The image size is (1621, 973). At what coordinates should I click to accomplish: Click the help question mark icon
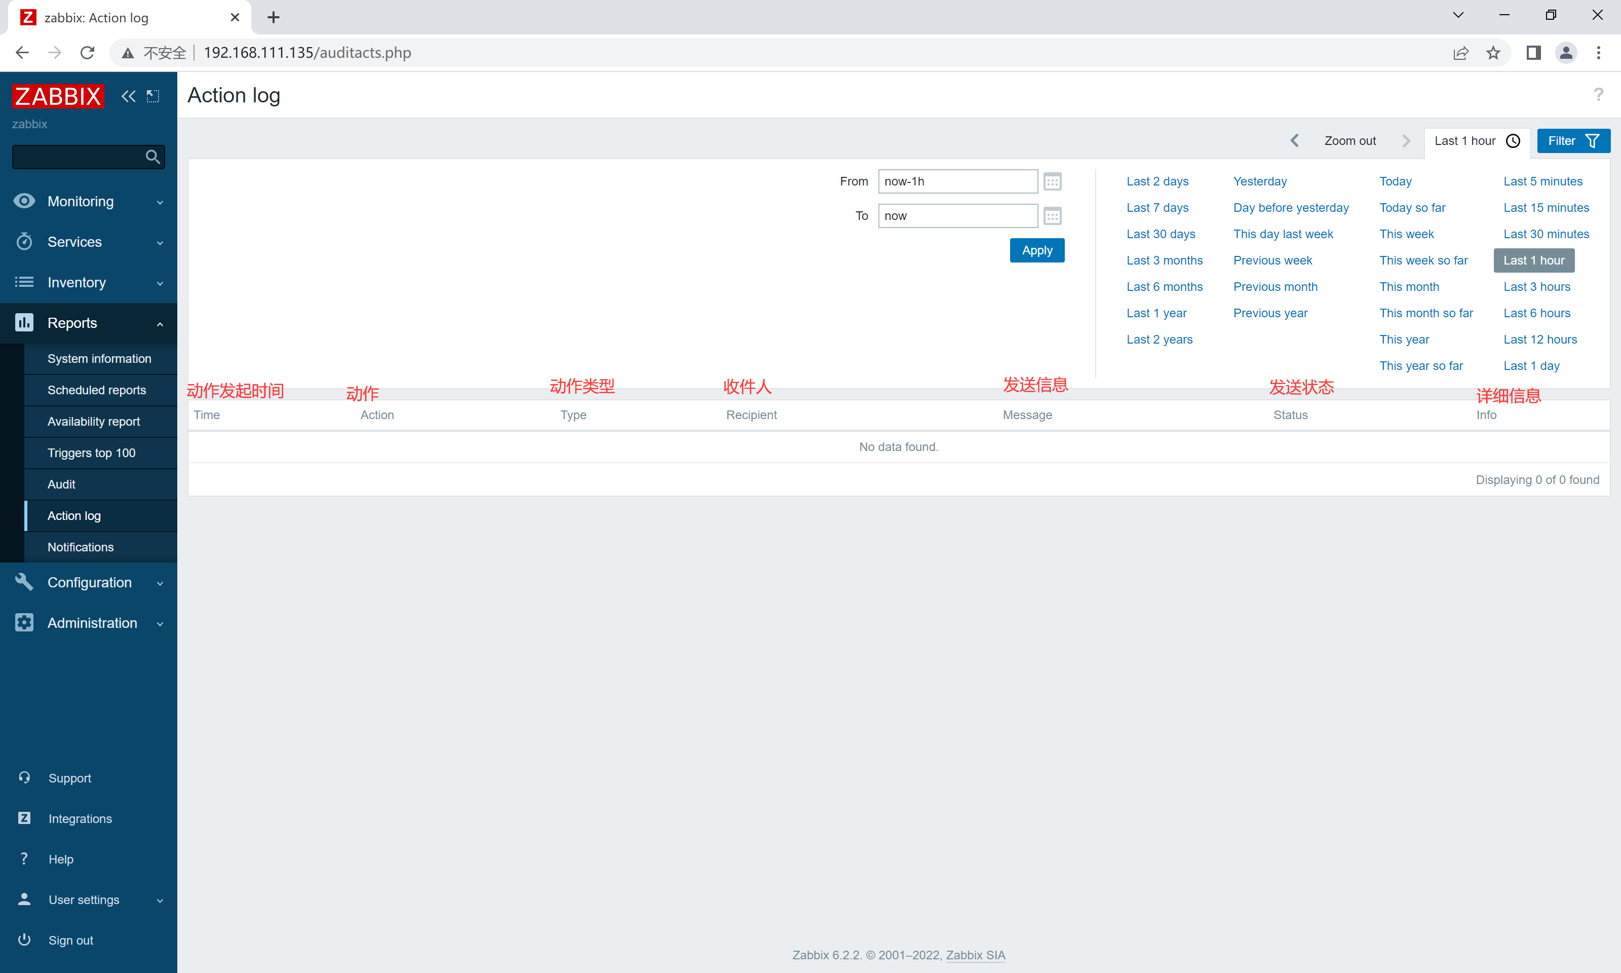1599,95
